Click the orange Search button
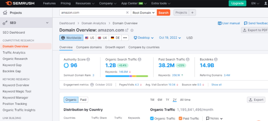 (x=164, y=13)
